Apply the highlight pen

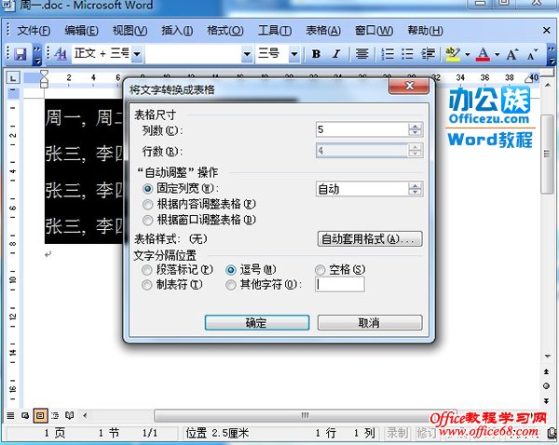click(453, 54)
